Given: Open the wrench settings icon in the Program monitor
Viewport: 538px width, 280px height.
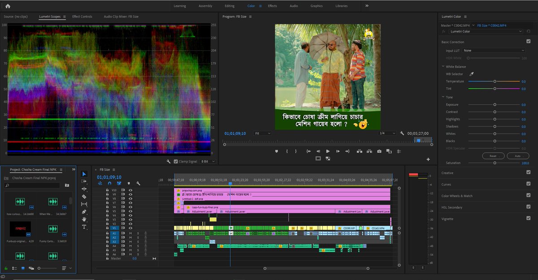Looking at the screenshot, I should pos(402,133).
